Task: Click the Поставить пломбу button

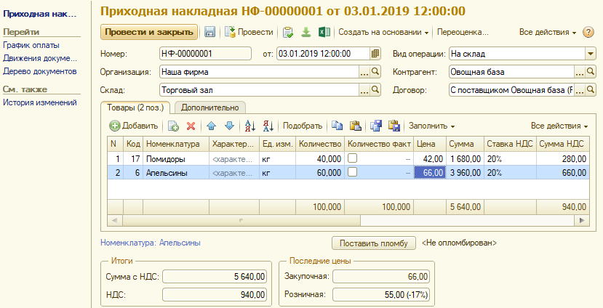Action: coord(373,243)
